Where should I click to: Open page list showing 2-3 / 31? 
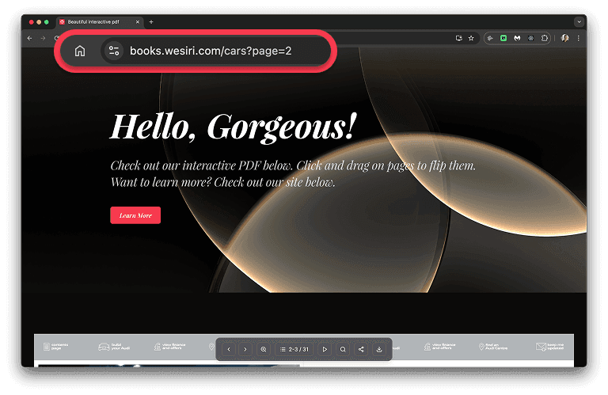pos(294,349)
